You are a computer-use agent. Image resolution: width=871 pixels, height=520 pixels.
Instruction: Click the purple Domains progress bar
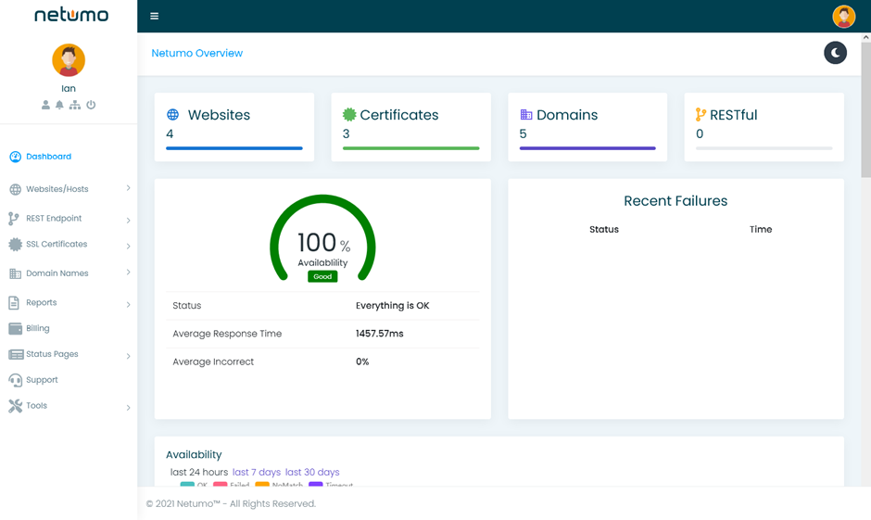coord(587,148)
